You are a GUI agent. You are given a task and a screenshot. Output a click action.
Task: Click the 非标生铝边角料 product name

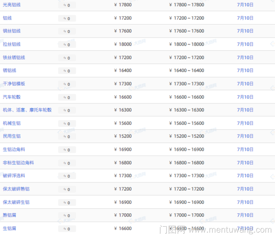(18, 163)
